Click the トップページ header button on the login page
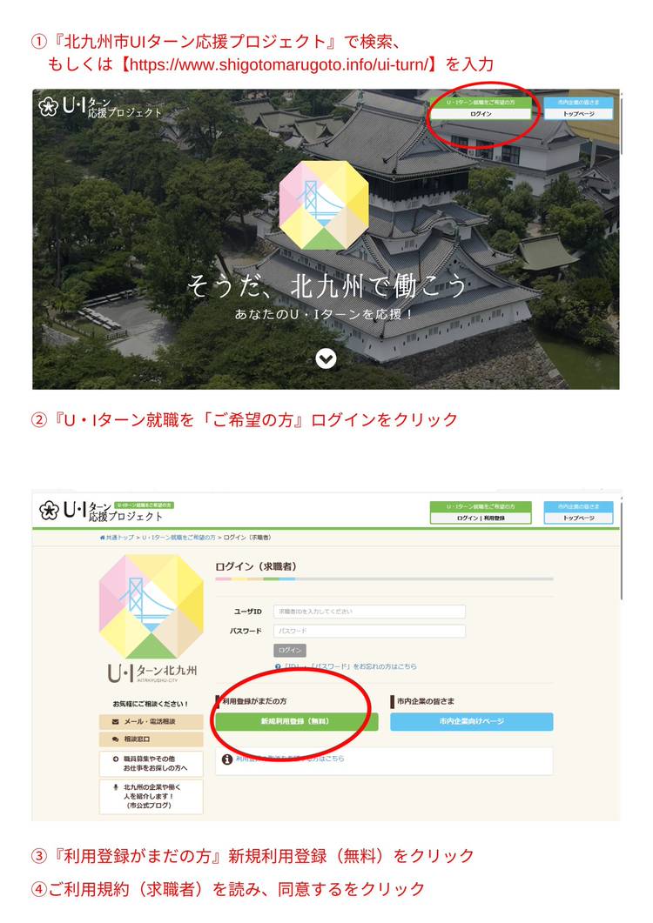 click(x=578, y=518)
